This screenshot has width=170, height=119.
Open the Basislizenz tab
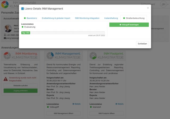point(30,18)
